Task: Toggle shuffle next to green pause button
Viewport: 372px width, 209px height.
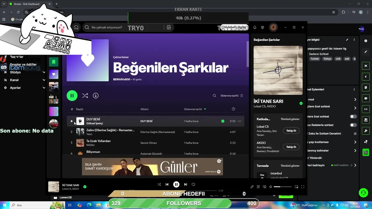Action: point(85,96)
